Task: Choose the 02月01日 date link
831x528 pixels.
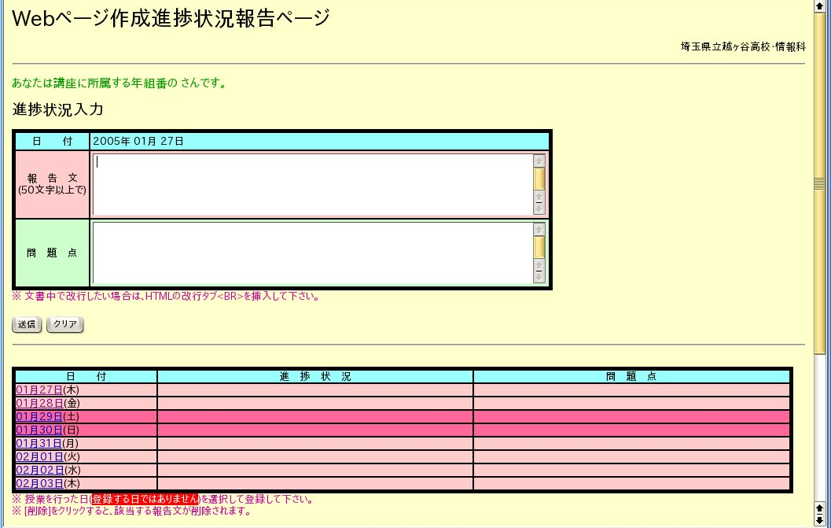Action: coord(39,456)
